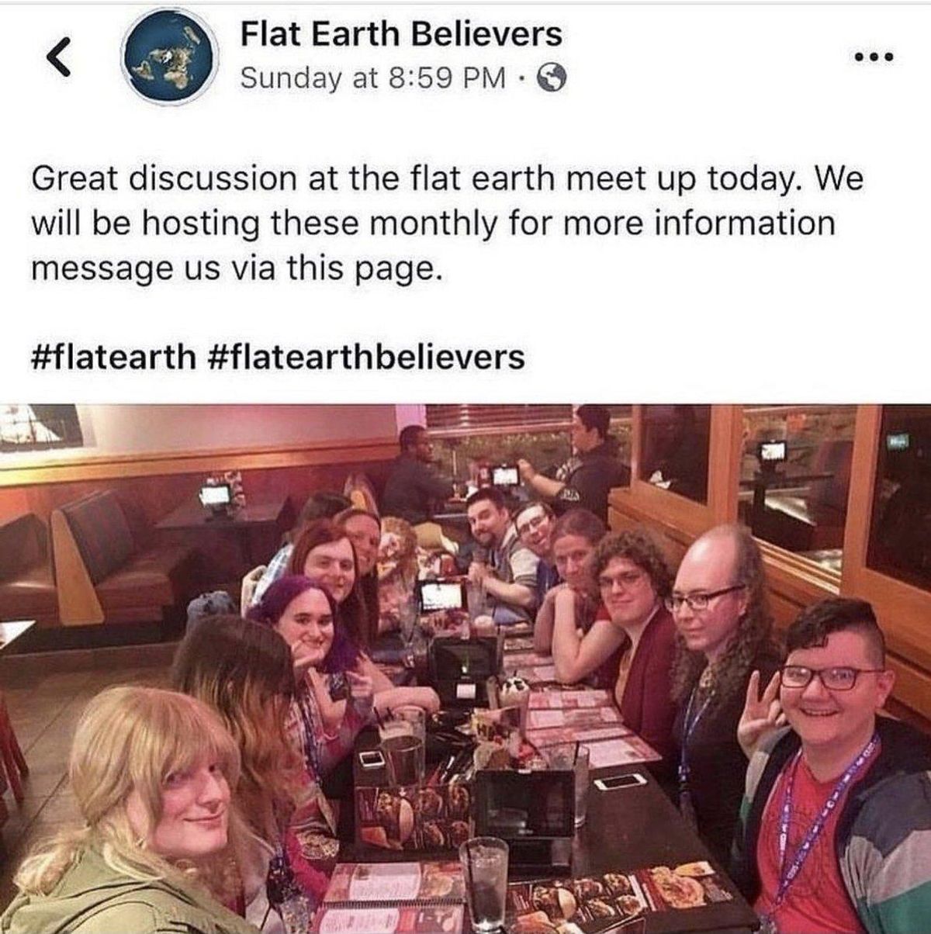The height and width of the screenshot is (934, 931).
Task: Open the Flat Earth Believers page name
Action: click(x=401, y=33)
